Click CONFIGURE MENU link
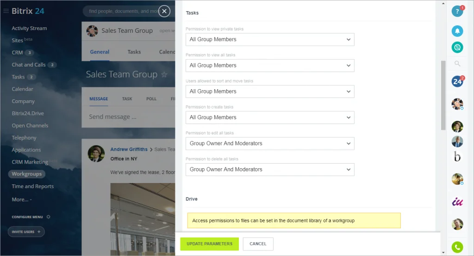 coord(27,217)
